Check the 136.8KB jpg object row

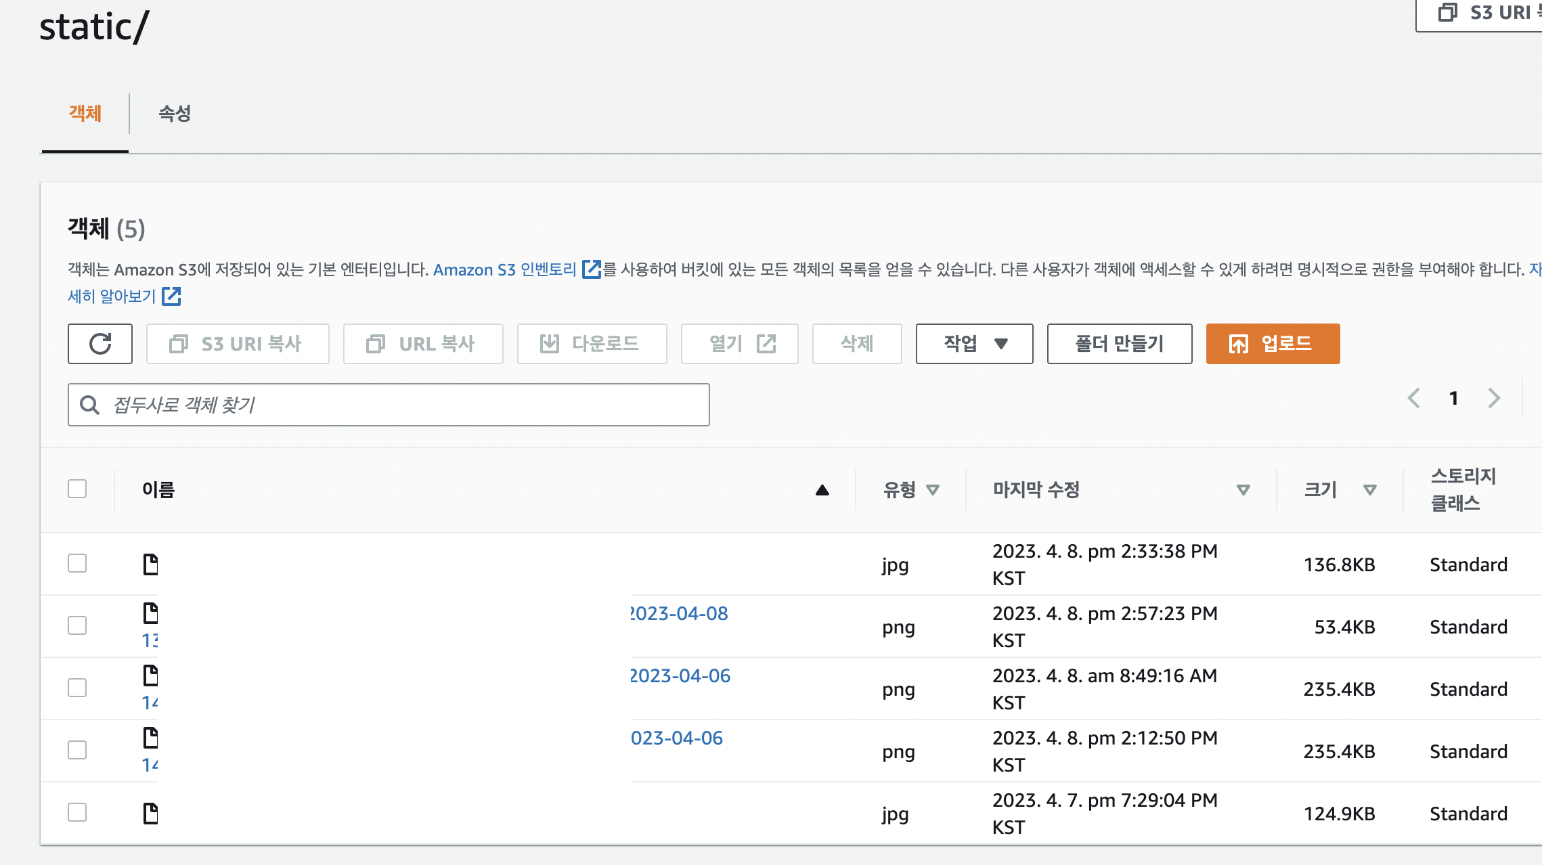point(77,563)
